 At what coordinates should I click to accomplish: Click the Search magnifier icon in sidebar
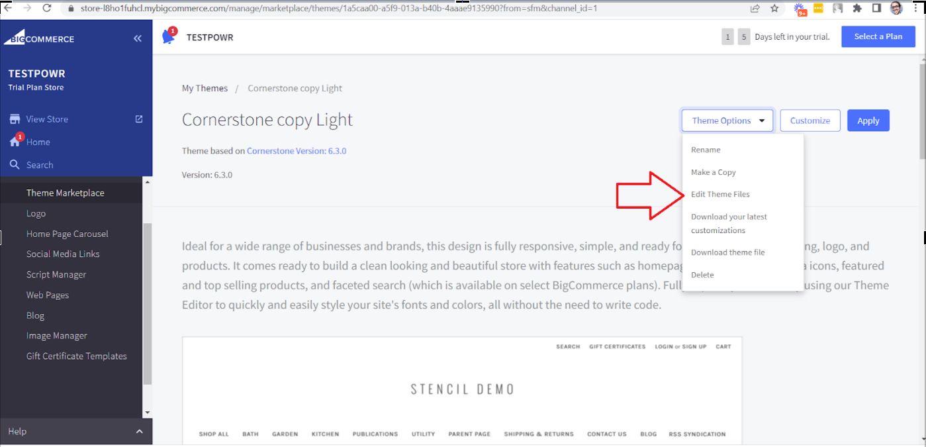click(15, 165)
